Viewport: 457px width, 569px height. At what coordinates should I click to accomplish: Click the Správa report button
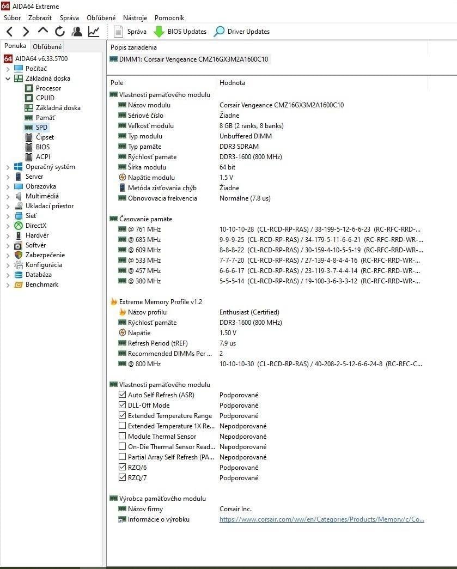point(130,32)
